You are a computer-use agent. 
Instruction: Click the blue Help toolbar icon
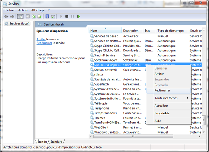tap(47, 16)
